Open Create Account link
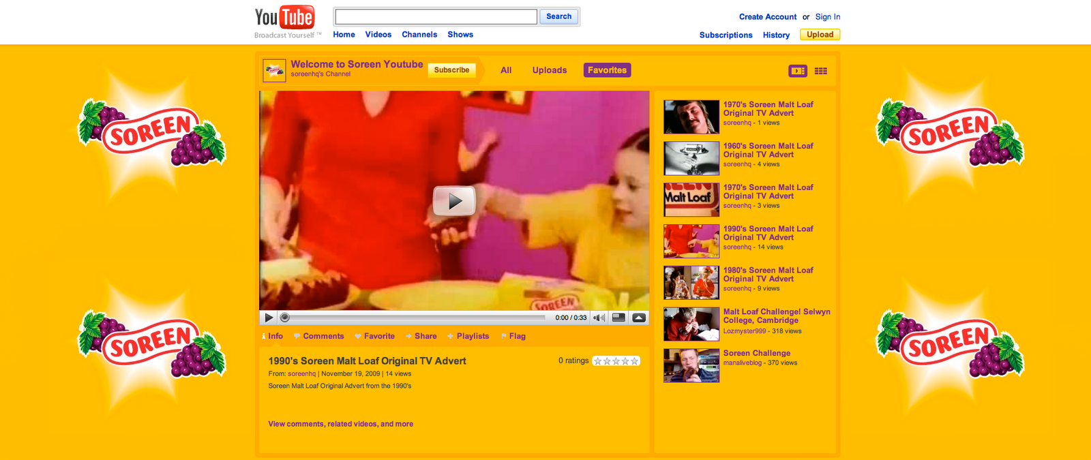This screenshot has height=460, width=1091. point(768,17)
